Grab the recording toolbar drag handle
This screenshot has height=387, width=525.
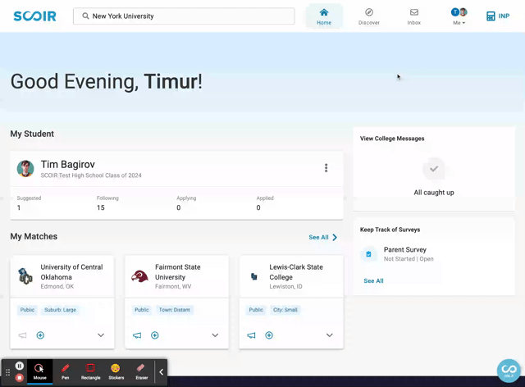coord(7,372)
